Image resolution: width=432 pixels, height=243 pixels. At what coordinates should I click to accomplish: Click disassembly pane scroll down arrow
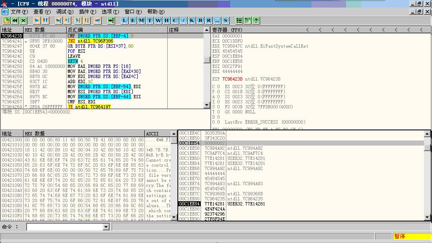pyautogui.click(x=207, y=105)
